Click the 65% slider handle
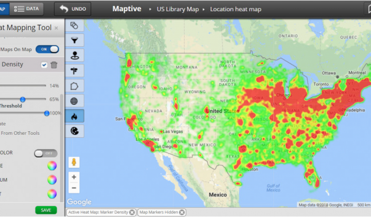 click(x=23, y=99)
